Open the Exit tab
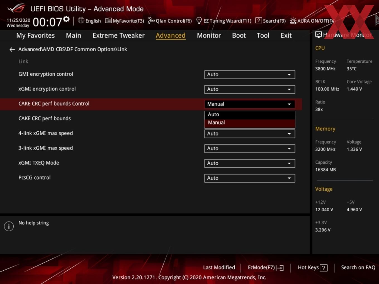Viewport: 379px width, 284px height. (286, 36)
